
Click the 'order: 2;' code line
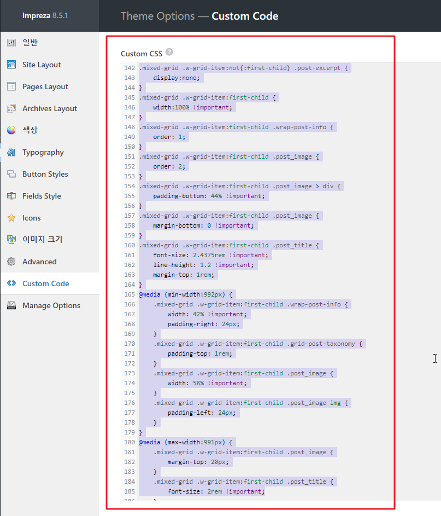tap(169, 166)
